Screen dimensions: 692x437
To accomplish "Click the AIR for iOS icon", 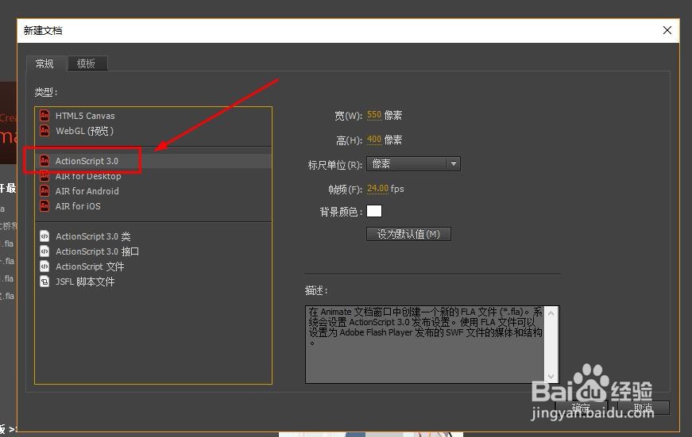I will (x=44, y=206).
